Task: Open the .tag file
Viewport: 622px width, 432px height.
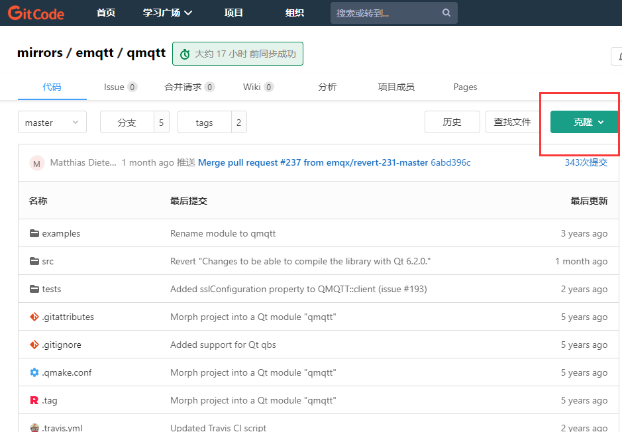Action: (50, 400)
